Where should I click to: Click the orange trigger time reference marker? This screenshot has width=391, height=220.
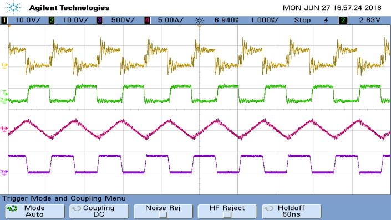coord(199,25)
